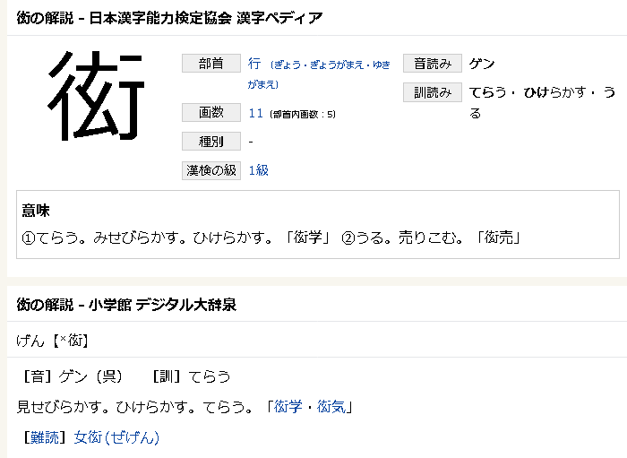
Task: Follow the 11 stroke count link
Action: pos(256,114)
